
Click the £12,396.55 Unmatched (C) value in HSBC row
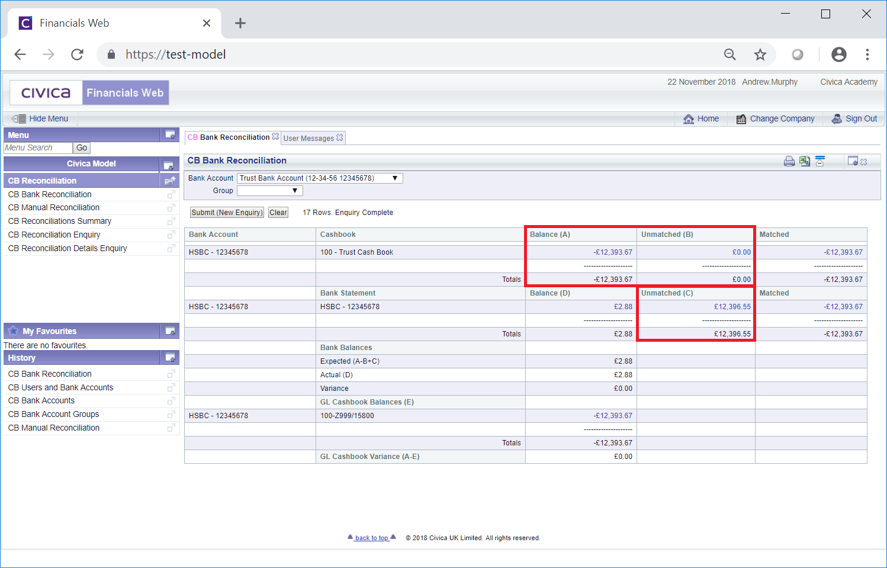pyautogui.click(x=732, y=307)
